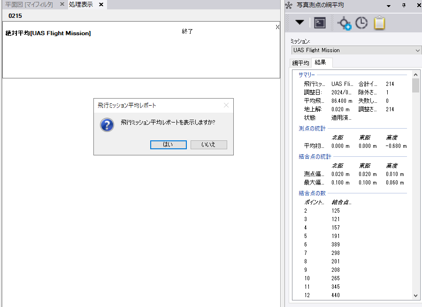Open the 平面図 [マイフィルタ] document tab
Viewport: 422px width, 307px height.
29,5
